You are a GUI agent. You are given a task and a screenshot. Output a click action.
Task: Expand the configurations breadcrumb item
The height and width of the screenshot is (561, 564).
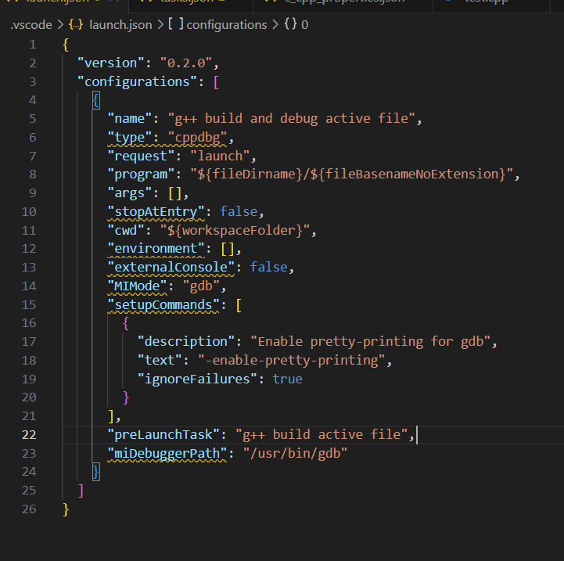[x=228, y=24]
